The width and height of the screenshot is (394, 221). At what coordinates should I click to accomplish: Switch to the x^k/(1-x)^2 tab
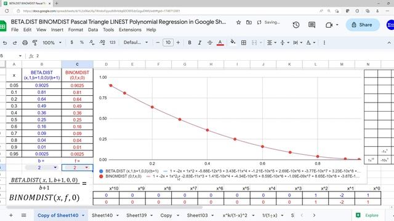click(235, 215)
